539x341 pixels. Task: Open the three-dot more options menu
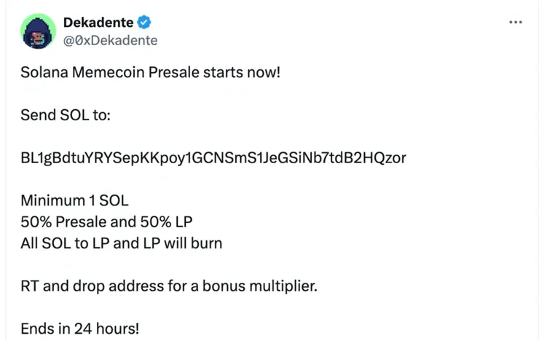tap(516, 23)
